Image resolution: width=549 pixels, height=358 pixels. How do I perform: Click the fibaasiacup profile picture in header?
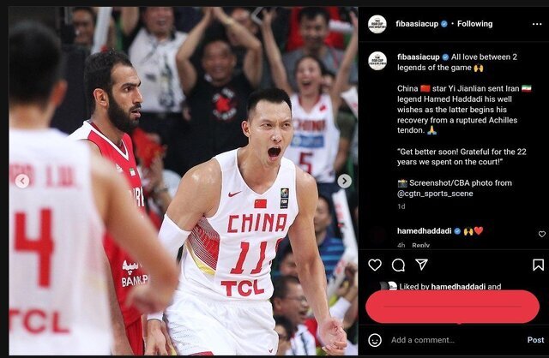coord(377,24)
